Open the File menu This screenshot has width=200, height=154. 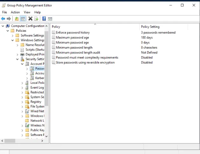[x=4, y=12]
